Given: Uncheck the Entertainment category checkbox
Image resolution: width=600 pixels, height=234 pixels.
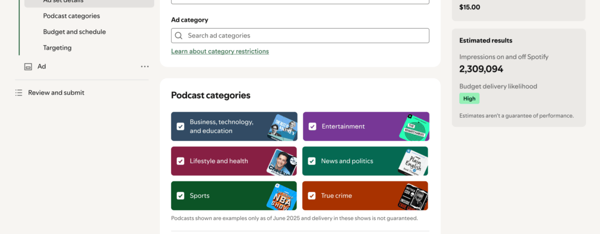Looking at the screenshot, I should 312,126.
